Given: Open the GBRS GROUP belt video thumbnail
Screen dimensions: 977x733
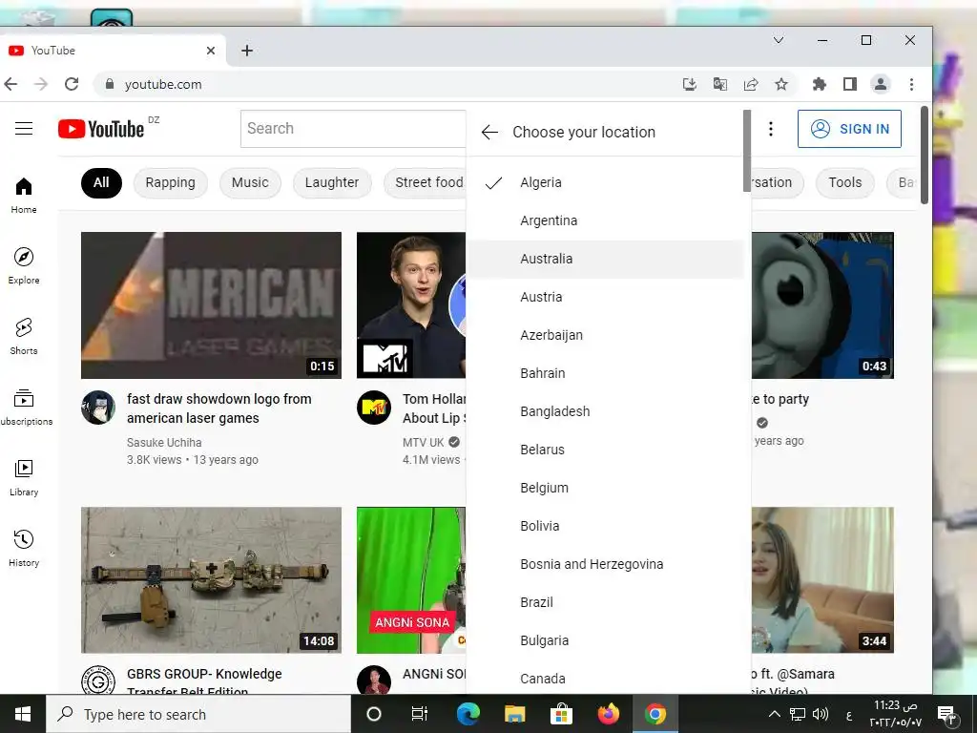Looking at the screenshot, I should click(211, 580).
